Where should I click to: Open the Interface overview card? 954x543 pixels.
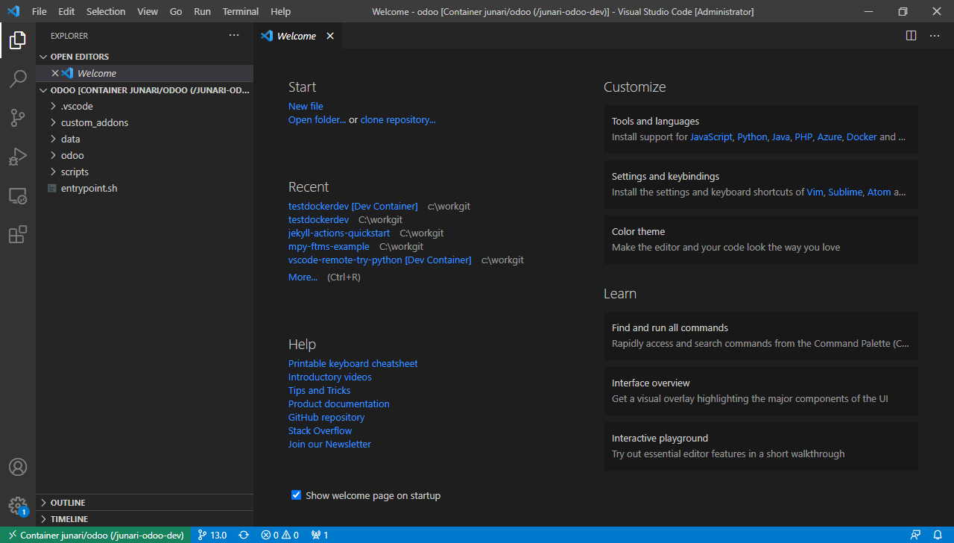761,391
